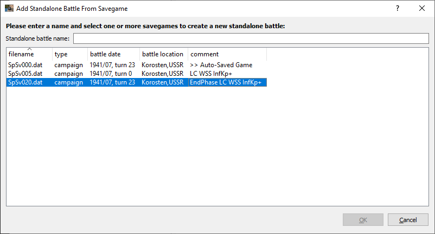Close the Add Standalone Battle dialog

click(x=422, y=8)
